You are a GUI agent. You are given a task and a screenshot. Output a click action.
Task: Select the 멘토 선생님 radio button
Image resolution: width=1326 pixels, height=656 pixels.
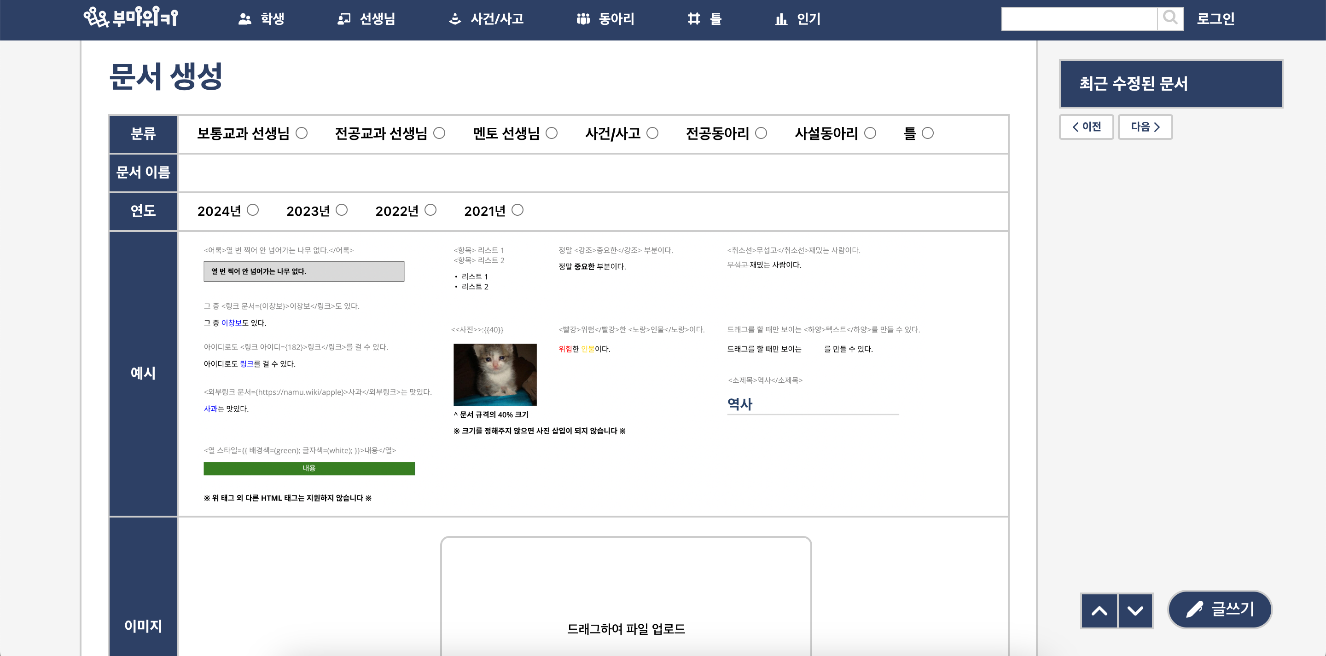click(551, 133)
